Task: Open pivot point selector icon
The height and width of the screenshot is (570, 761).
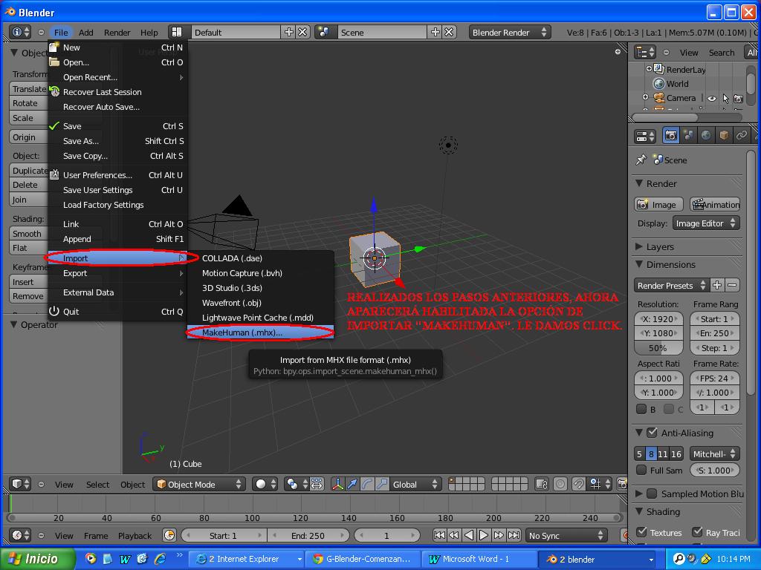Action: click(x=296, y=484)
